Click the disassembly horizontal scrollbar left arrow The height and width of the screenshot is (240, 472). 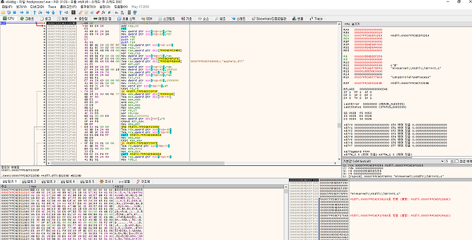[49, 163]
